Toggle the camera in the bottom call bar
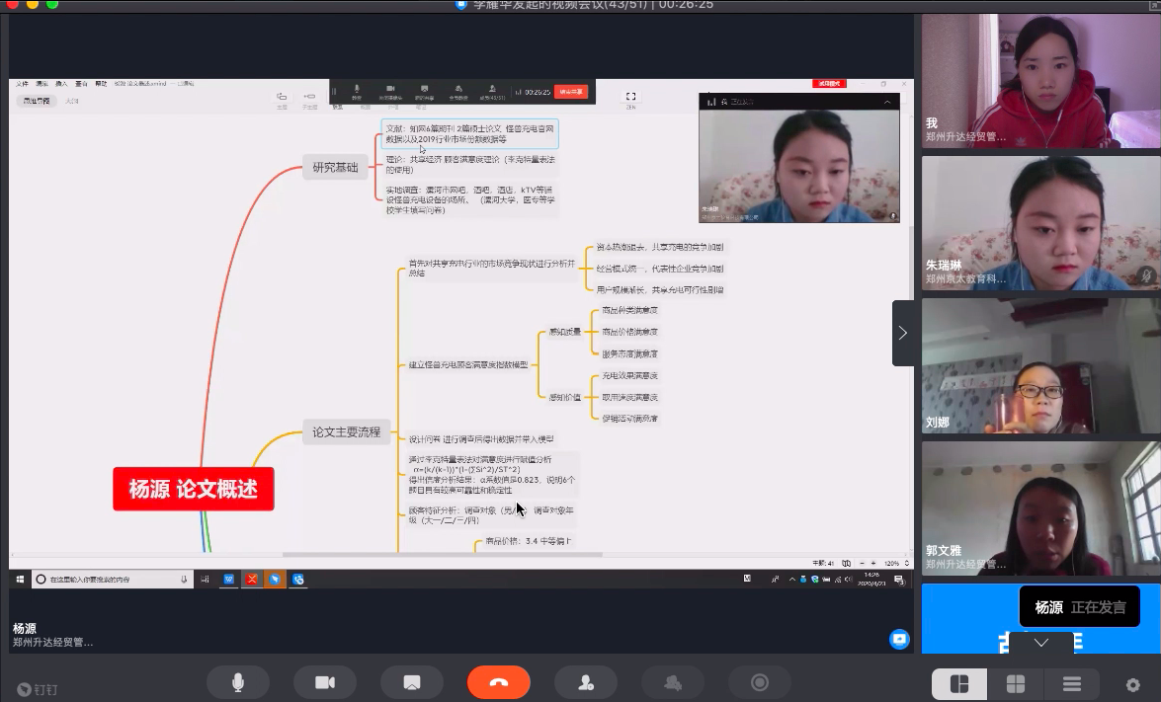 [x=324, y=682]
